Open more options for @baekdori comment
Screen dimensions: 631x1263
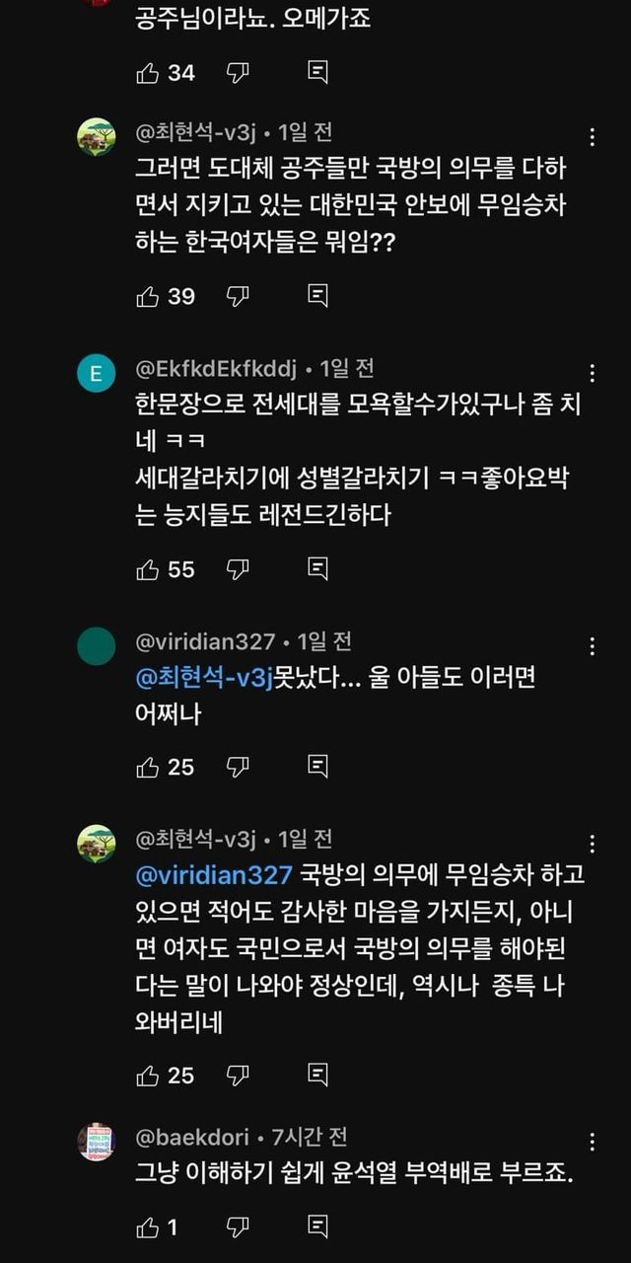coord(592,1142)
